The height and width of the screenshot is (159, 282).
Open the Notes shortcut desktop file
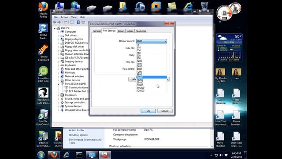pyautogui.click(x=237, y=96)
